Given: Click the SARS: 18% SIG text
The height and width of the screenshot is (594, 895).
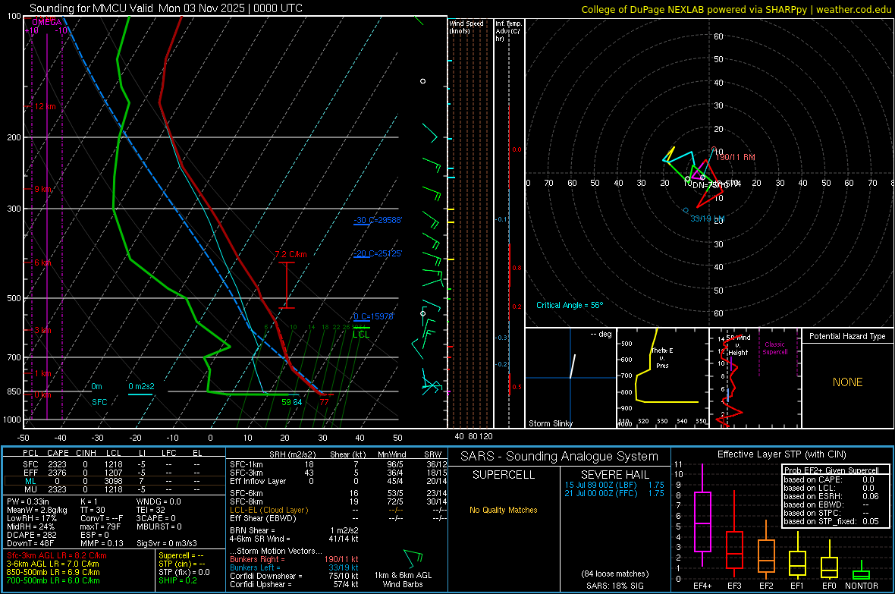Looking at the screenshot, I should (x=614, y=586).
